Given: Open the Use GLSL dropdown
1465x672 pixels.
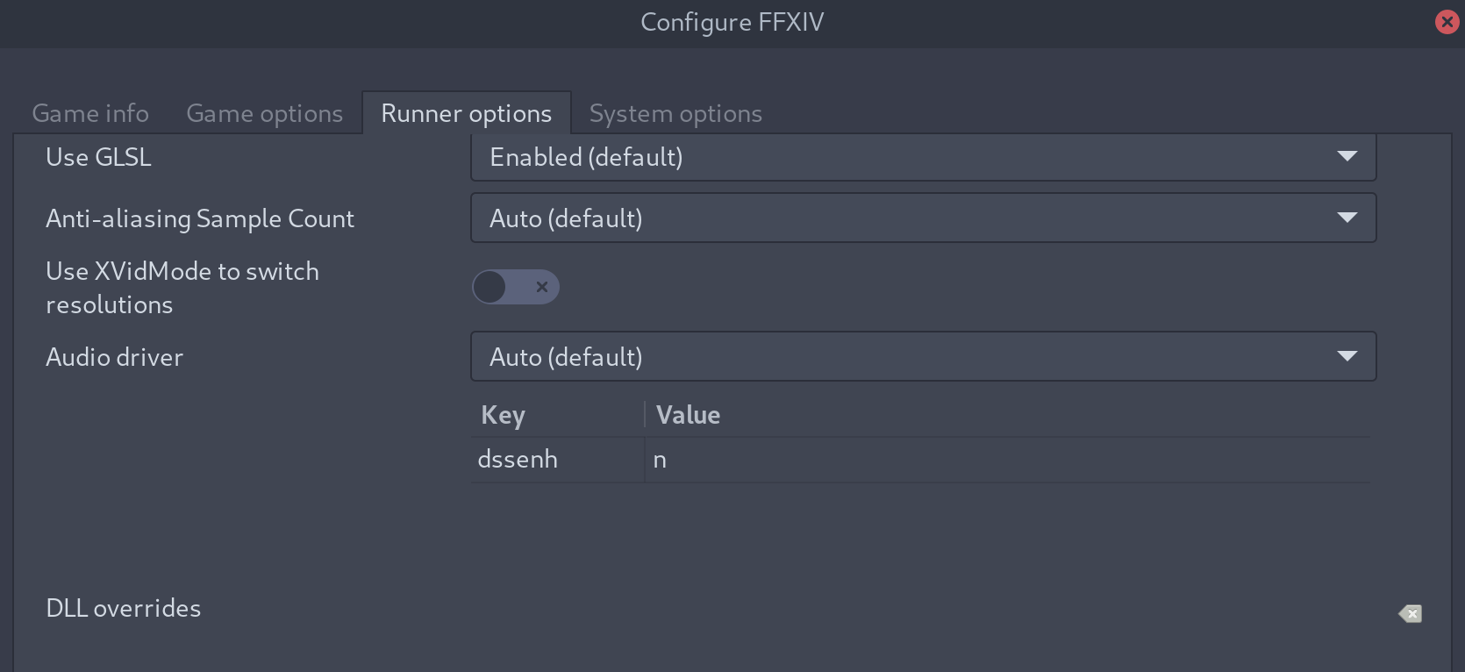Looking at the screenshot, I should 923,157.
